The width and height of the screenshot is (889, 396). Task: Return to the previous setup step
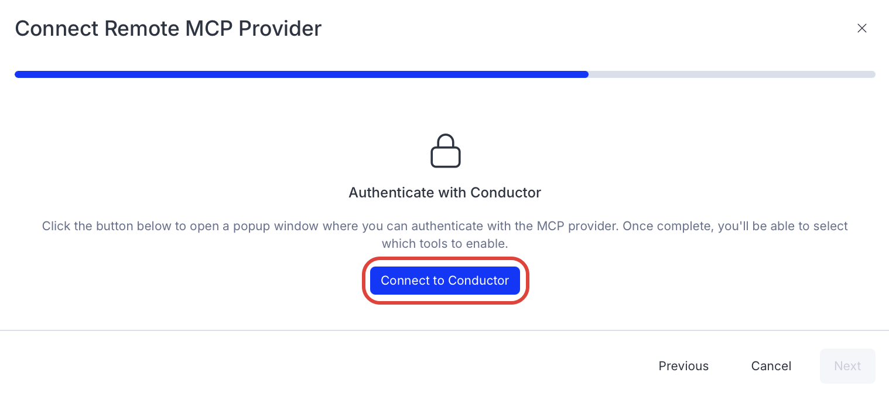click(x=683, y=366)
